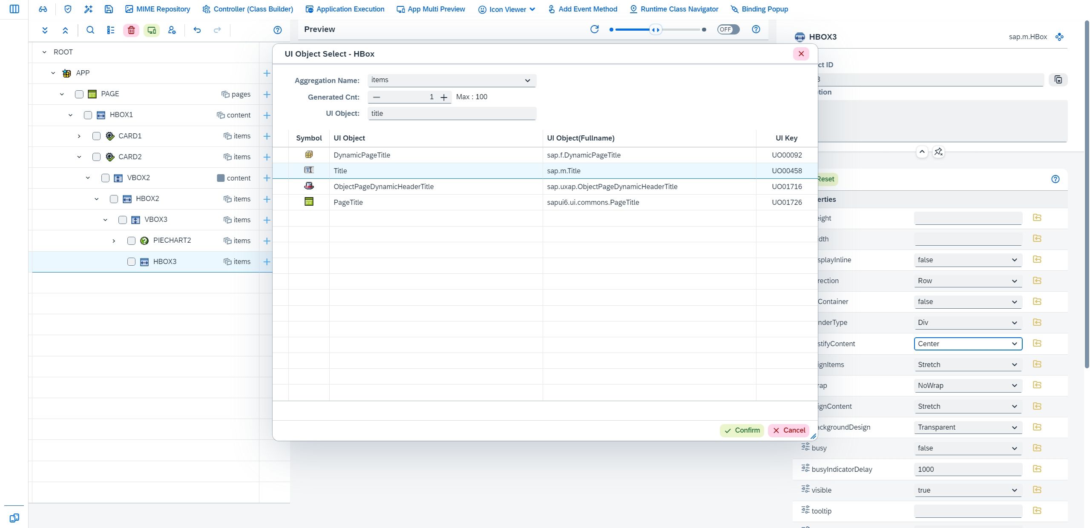
Task: Click the bottom-left multi-window icon
Action: pyautogui.click(x=14, y=518)
